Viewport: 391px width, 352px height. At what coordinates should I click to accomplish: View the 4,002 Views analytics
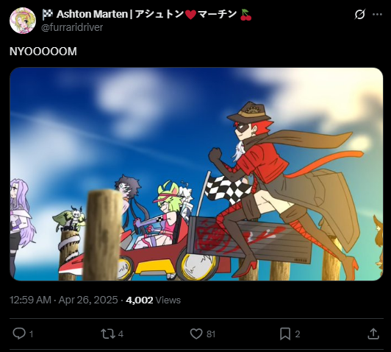153,300
